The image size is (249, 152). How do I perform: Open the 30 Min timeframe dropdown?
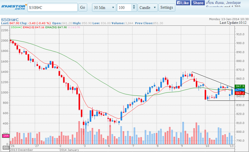(x=104, y=8)
